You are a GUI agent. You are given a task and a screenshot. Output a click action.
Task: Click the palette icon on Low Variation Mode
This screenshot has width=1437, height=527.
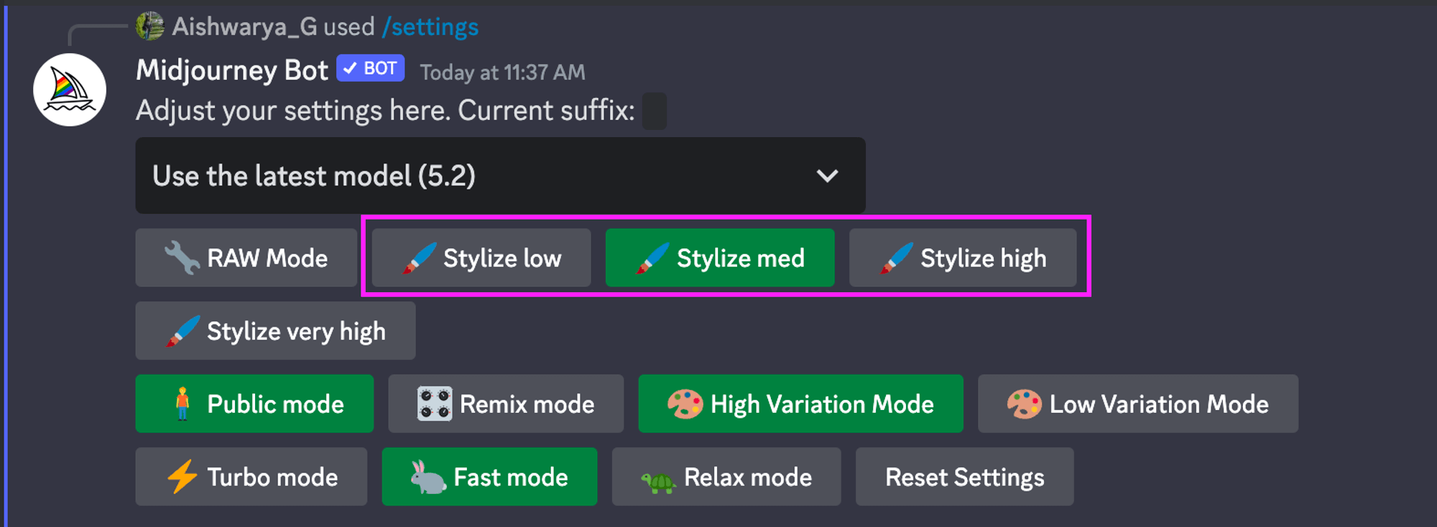pyautogui.click(x=1024, y=404)
